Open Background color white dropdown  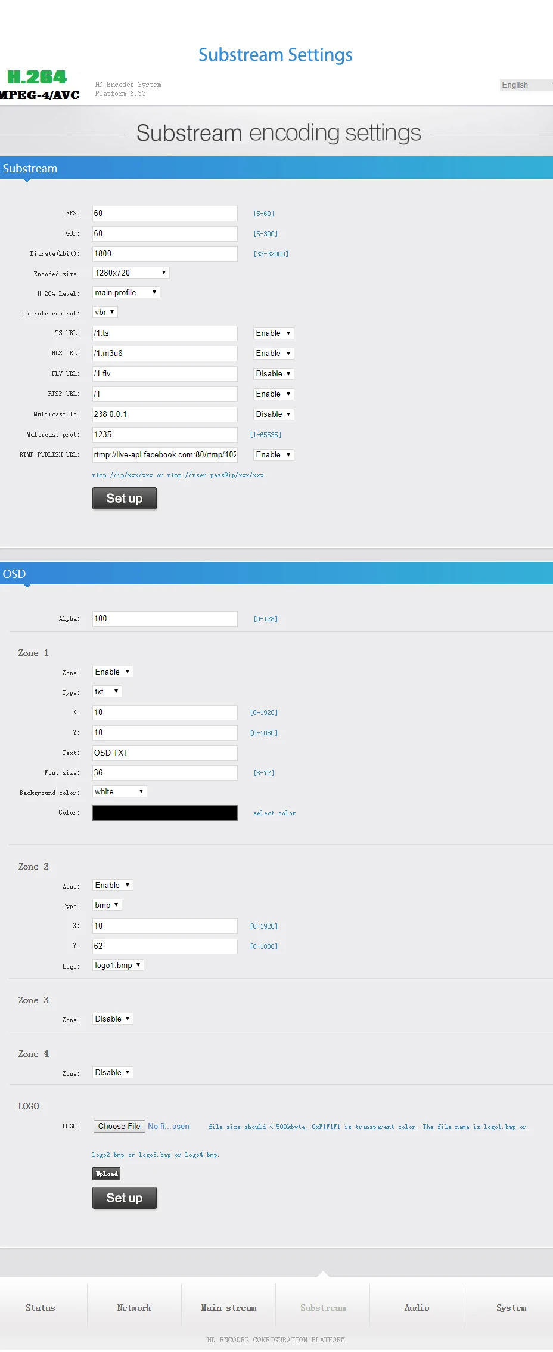[120, 791]
